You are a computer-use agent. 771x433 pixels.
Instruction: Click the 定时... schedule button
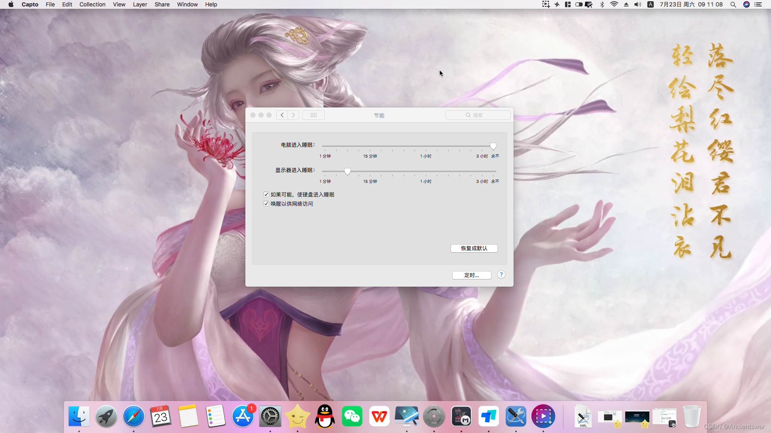click(471, 275)
